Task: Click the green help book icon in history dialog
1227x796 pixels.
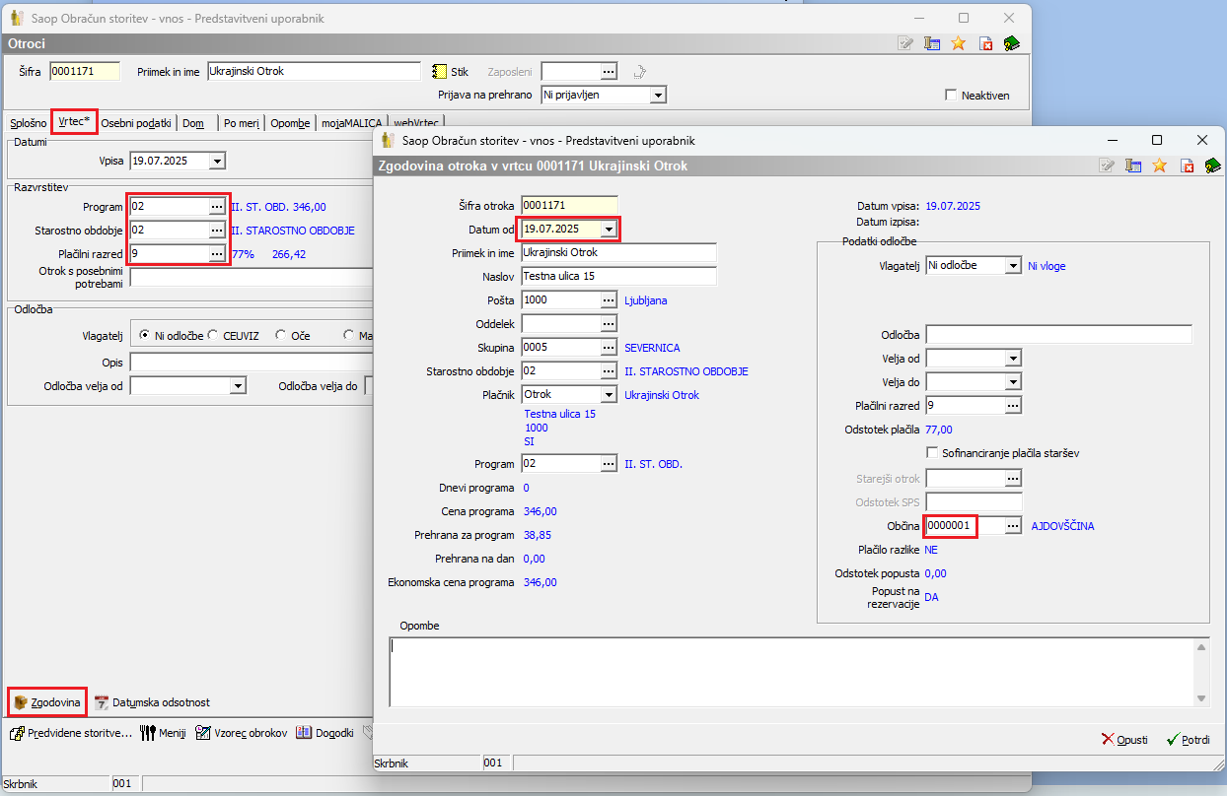Action: pos(1212,166)
